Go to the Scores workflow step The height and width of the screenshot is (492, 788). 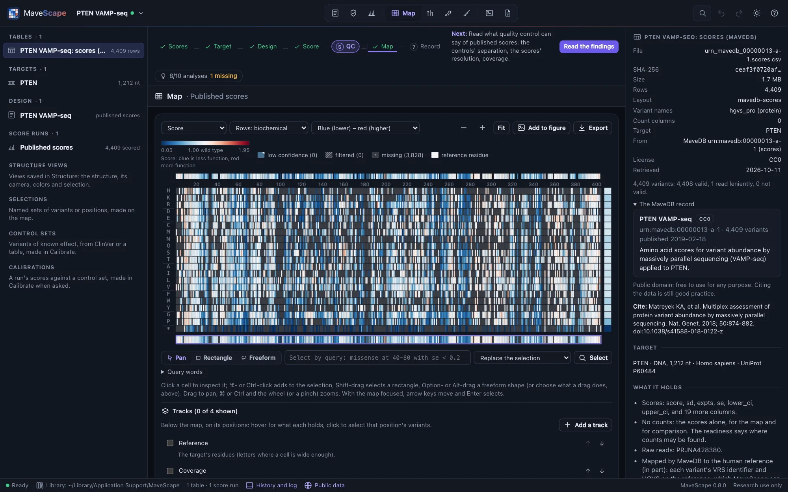pos(174,46)
